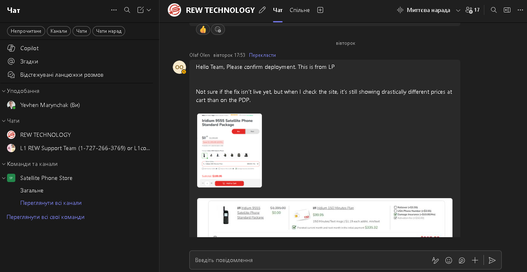This screenshot has width=527, height=272.
Task: Collapse the Уподобання section
Action: click(4, 91)
